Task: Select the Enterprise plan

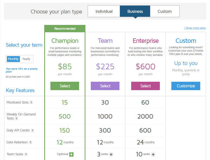Action: 146,86
